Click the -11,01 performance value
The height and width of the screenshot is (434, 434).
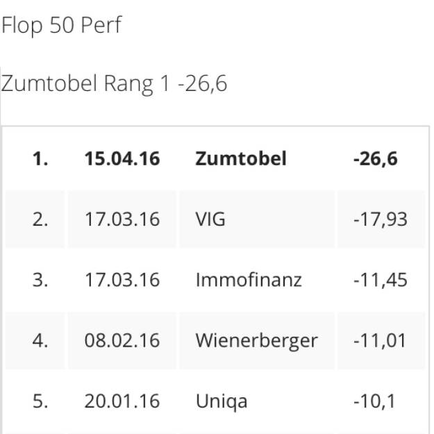click(380, 340)
